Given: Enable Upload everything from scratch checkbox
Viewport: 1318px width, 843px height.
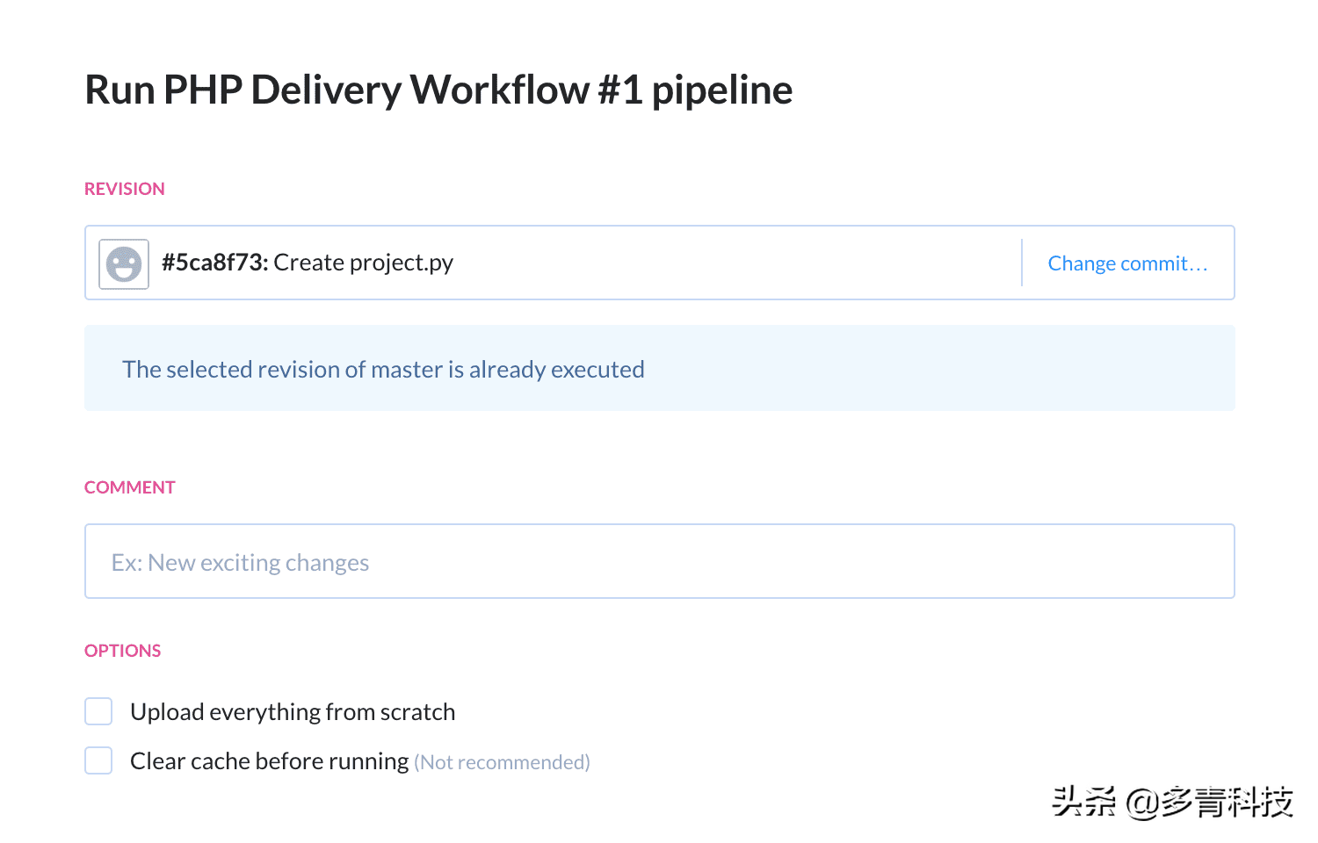Looking at the screenshot, I should (x=98, y=711).
